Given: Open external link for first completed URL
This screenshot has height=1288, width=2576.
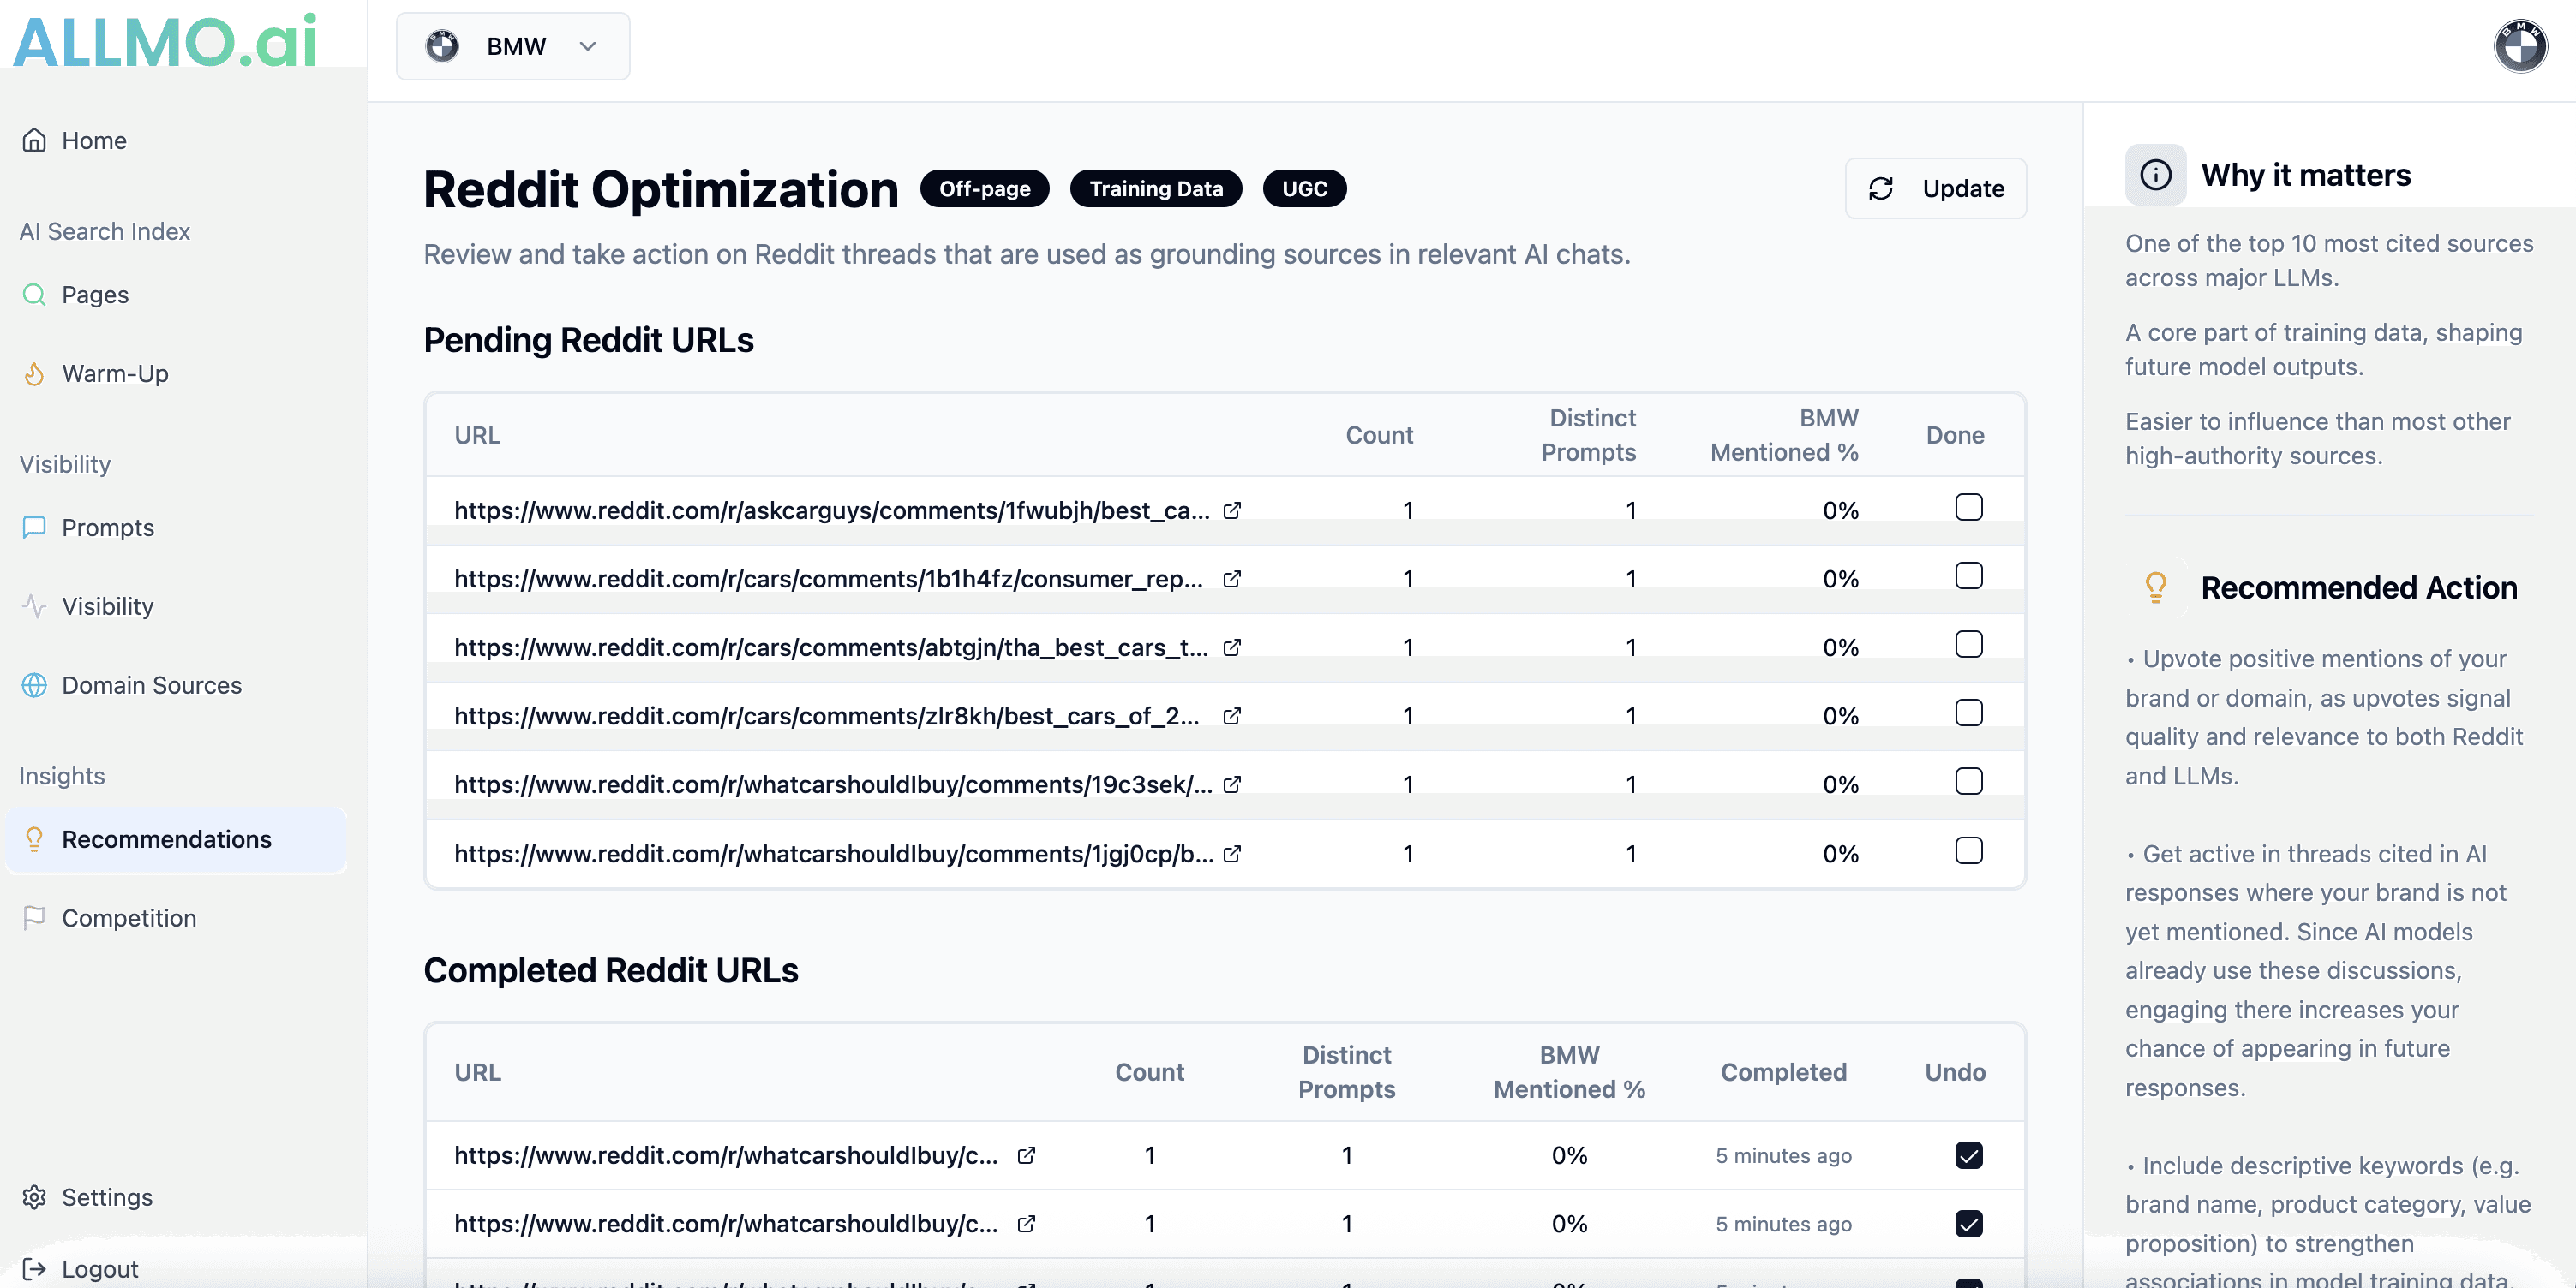Looking at the screenshot, I should [1026, 1155].
